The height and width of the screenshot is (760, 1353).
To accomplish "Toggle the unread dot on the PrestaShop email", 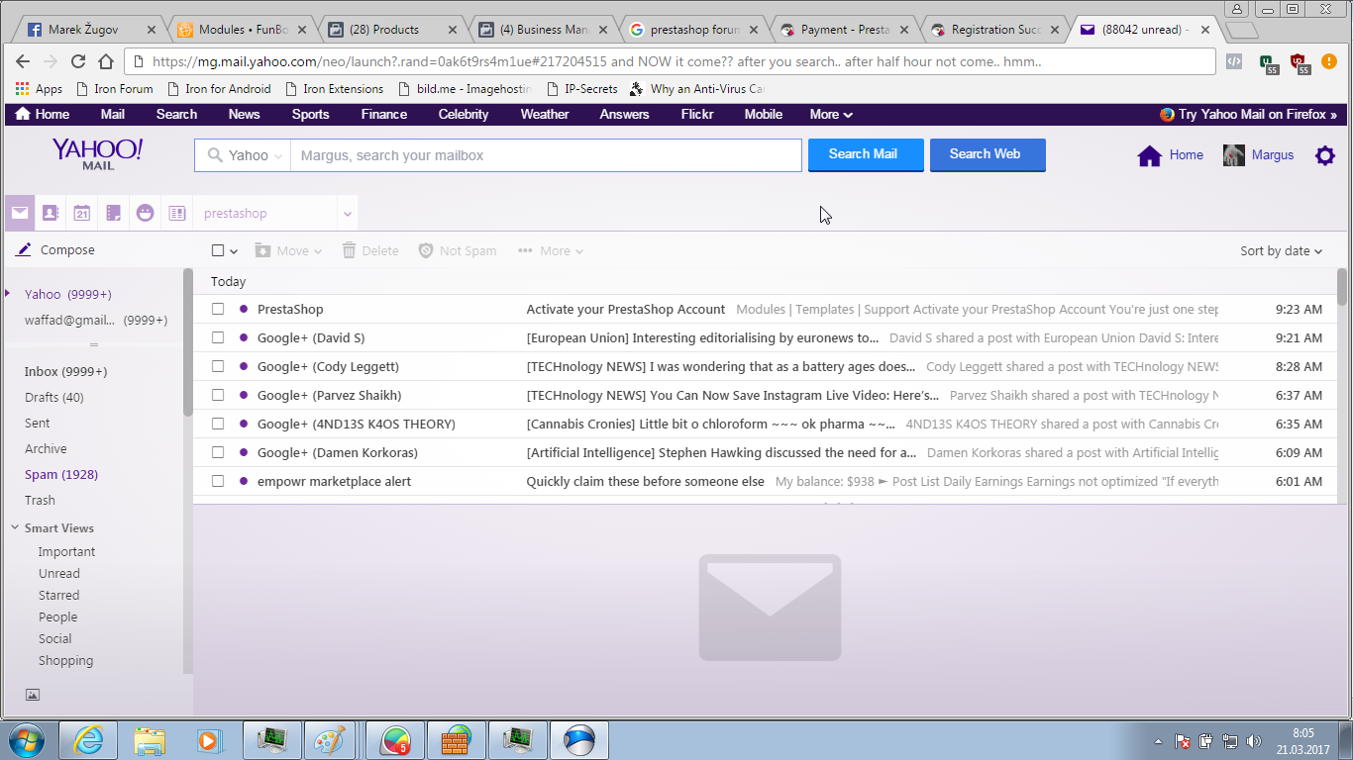I will tap(244, 309).
